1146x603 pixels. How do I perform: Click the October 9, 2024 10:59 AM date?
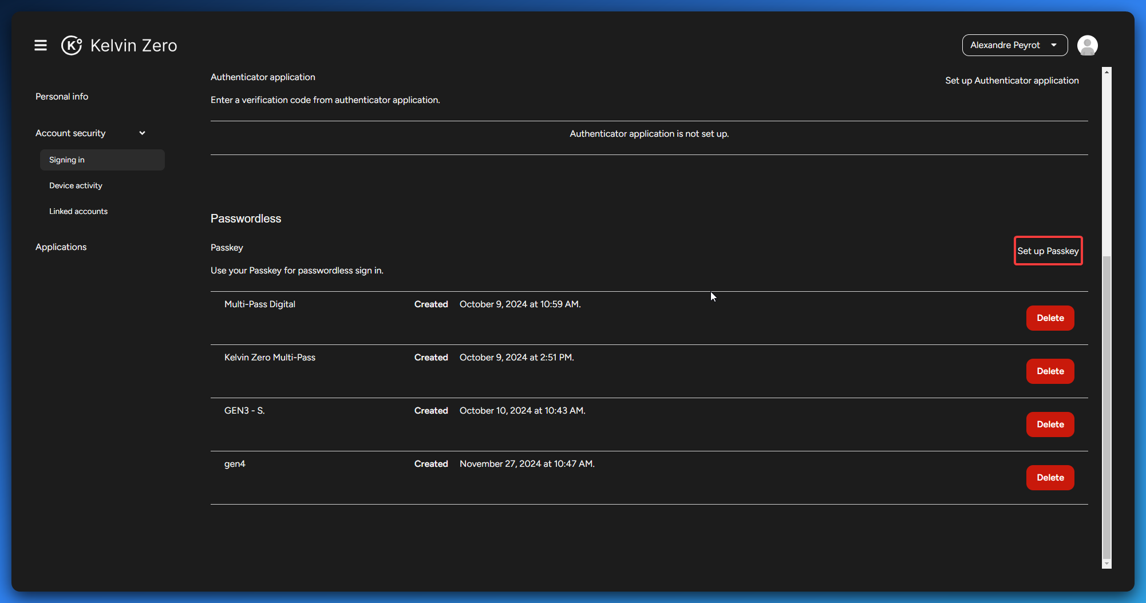click(520, 304)
